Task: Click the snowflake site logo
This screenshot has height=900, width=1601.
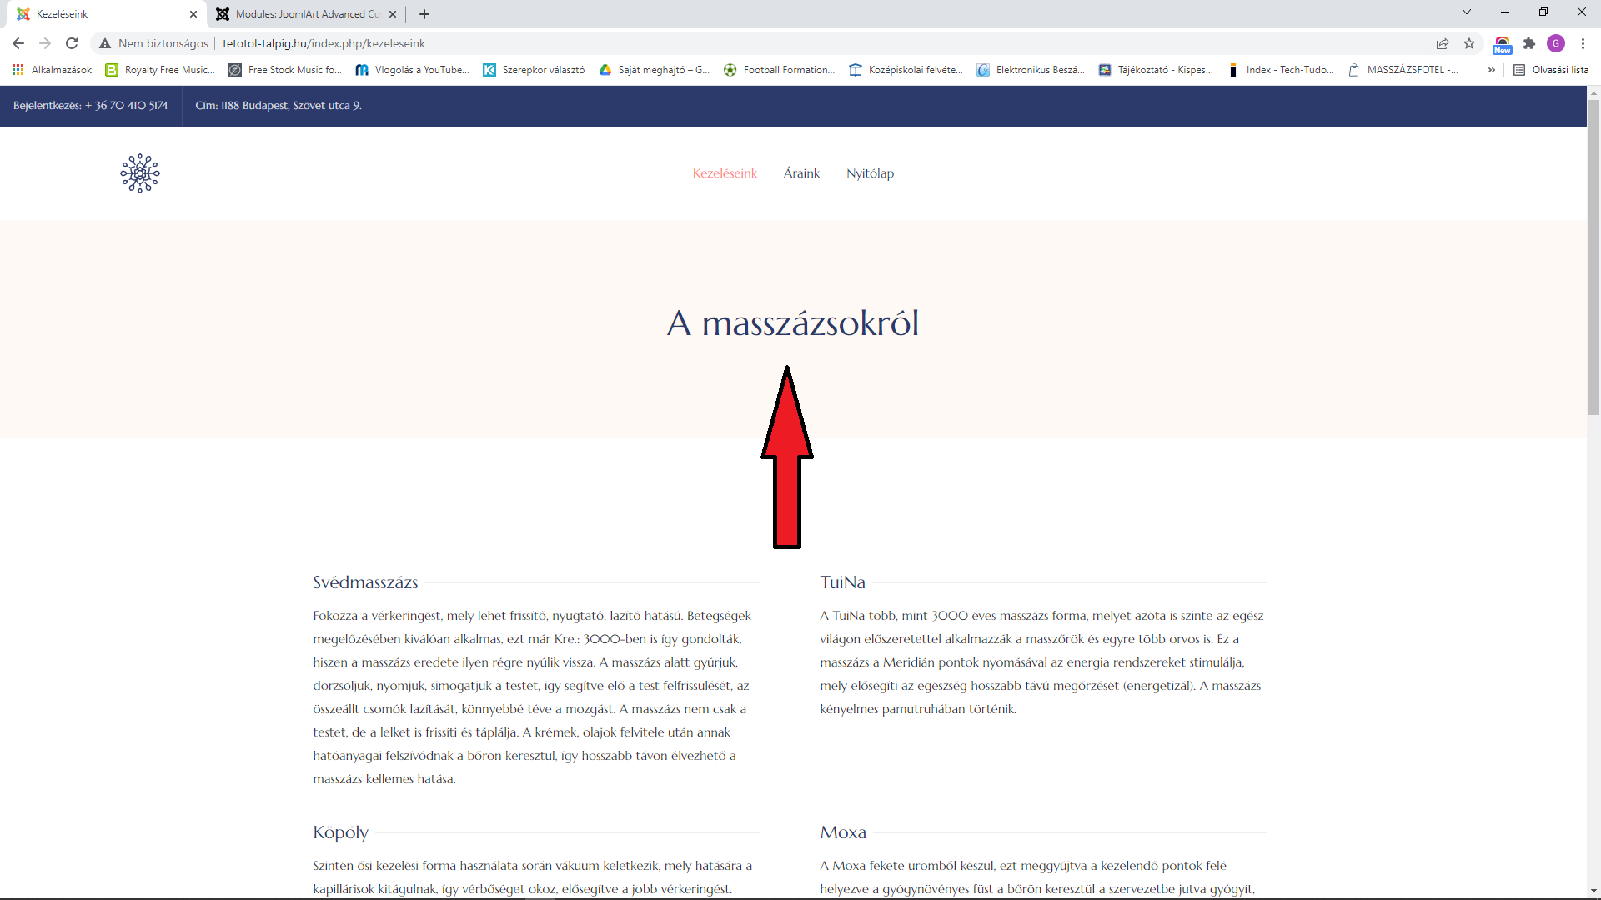Action: (140, 173)
